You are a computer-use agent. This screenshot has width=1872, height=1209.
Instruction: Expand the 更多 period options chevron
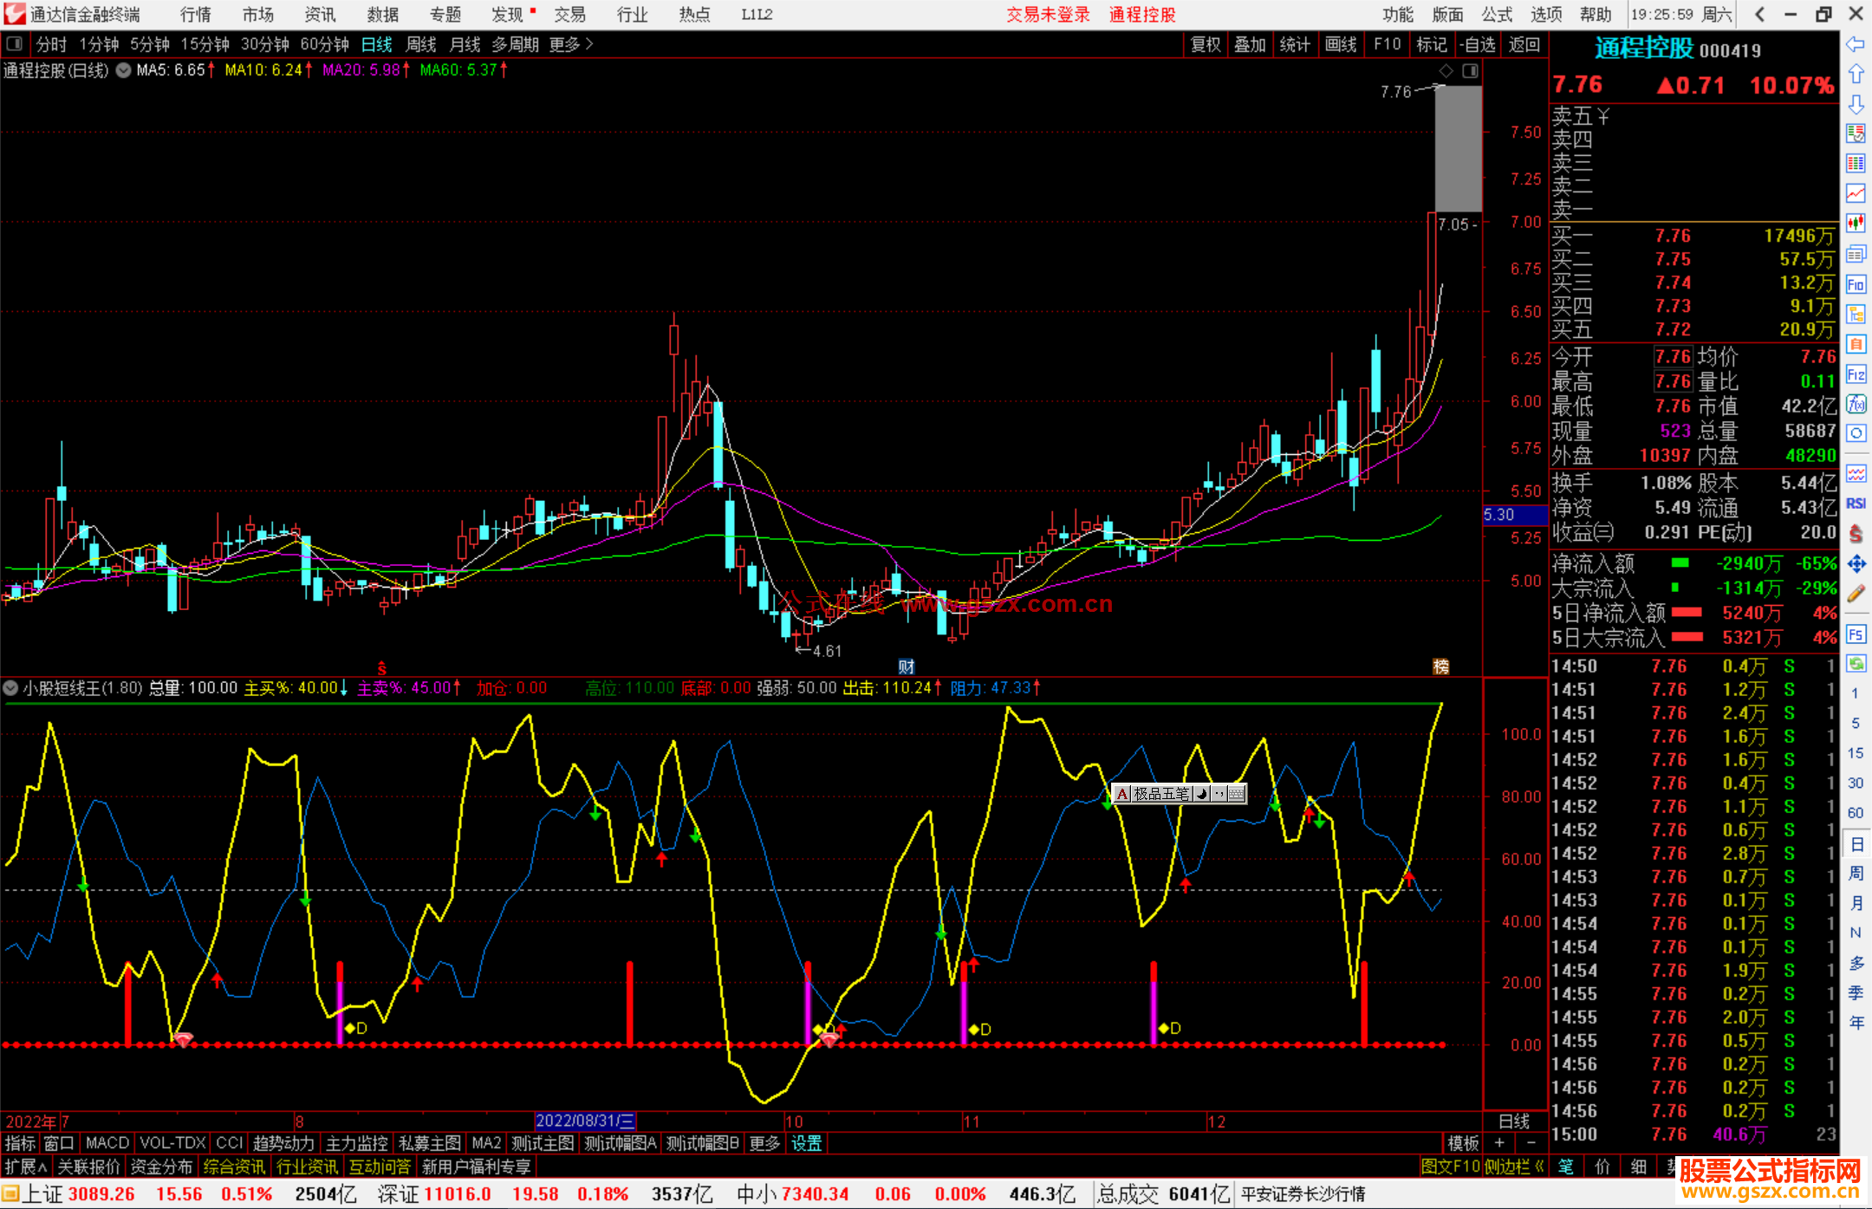(589, 43)
